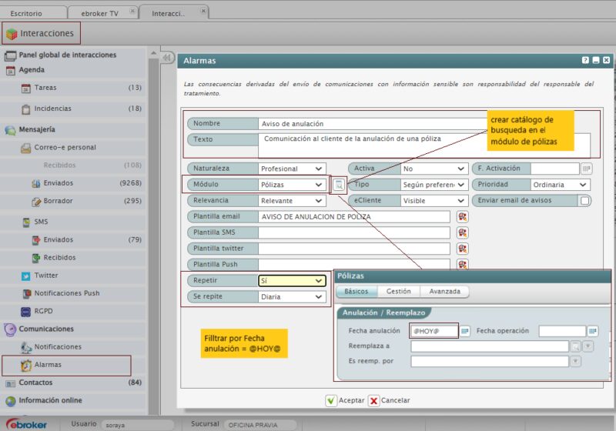Open the Naturaleza dropdown
Viewport: 616px width, 431px height.
click(x=292, y=169)
